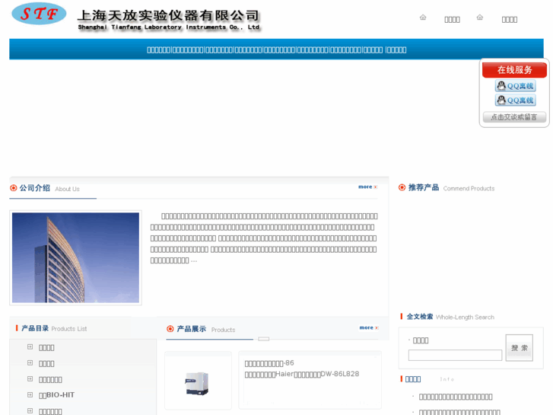Open the first news item under Info
The height and width of the screenshot is (415, 553).
(456, 397)
